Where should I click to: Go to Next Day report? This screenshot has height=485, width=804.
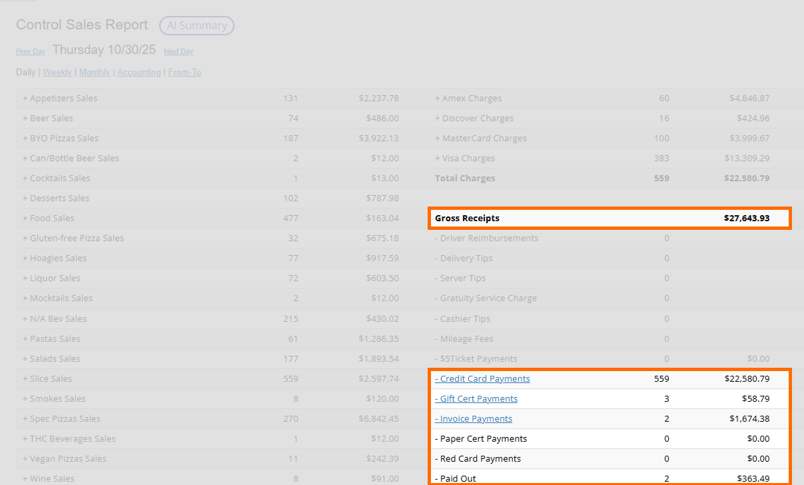pos(179,51)
